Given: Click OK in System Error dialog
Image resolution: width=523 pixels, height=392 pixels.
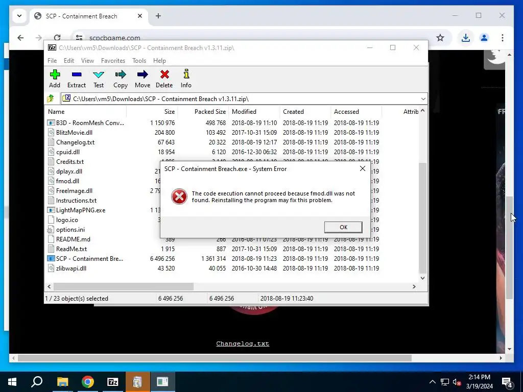Looking at the screenshot, I should pos(343,227).
